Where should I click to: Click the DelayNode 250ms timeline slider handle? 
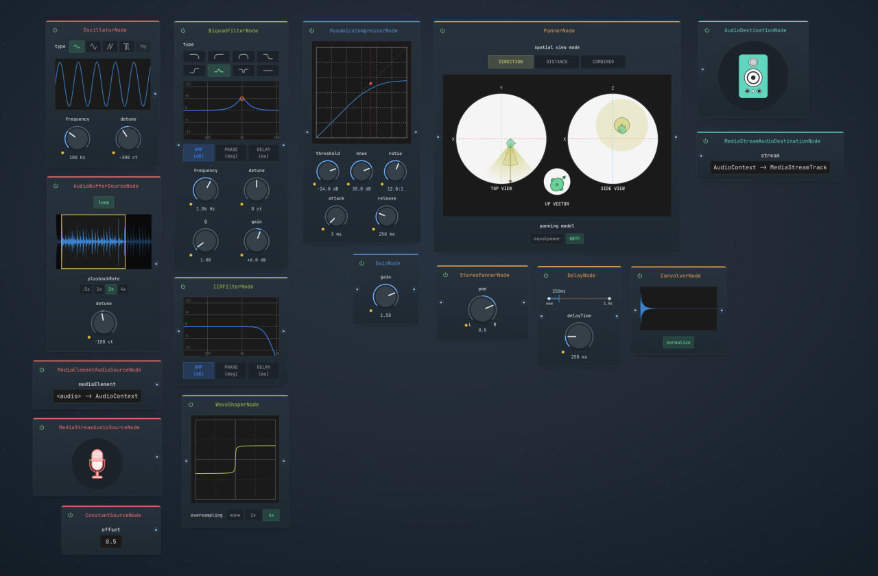pyautogui.click(x=558, y=298)
